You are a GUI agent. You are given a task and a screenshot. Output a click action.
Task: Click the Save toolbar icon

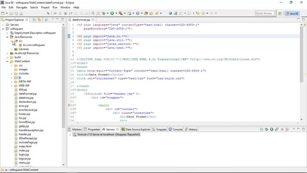(x=11, y=13)
